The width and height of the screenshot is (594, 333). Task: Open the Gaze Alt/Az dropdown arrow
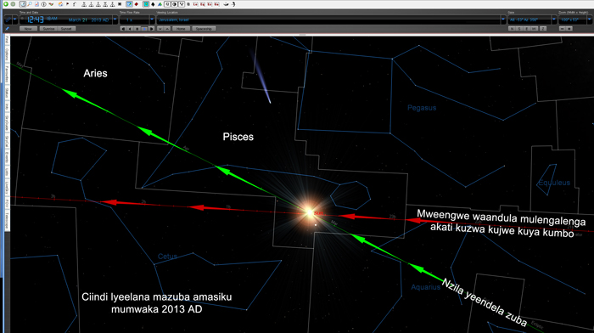pos(554,20)
